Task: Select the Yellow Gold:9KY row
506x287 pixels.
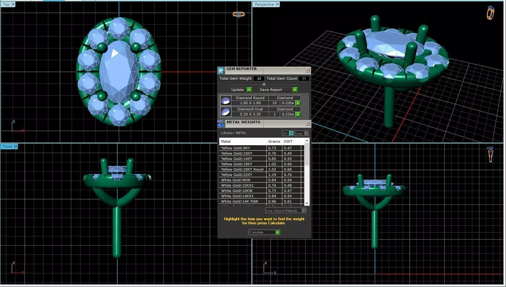Action: [x=262, y=148]
